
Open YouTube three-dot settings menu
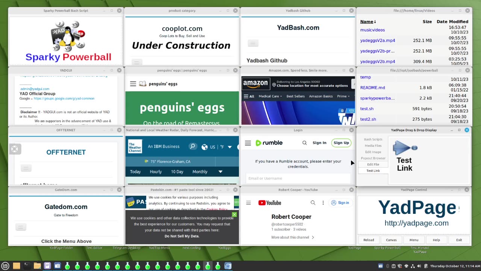(323, 203)
